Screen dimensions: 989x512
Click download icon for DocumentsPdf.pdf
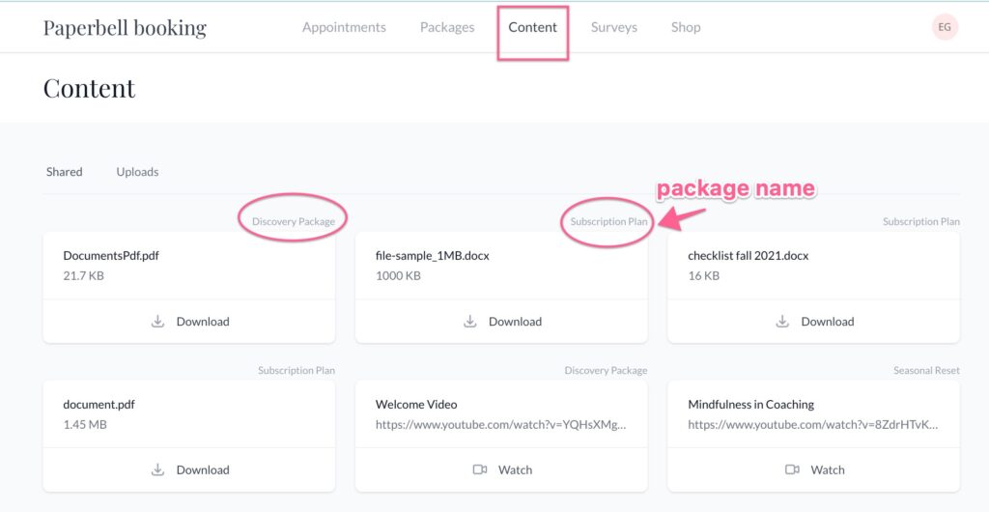[x=158, y=322]
